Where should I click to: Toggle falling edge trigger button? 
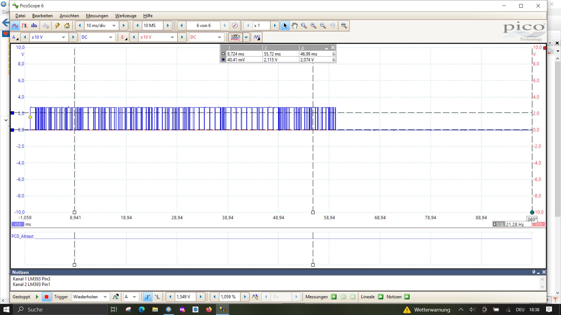tap(157, 297)
